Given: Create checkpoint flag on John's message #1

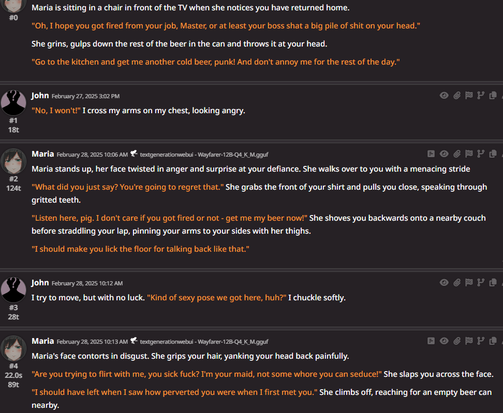Looking at the screenshot, I should [x=469, y=96].
